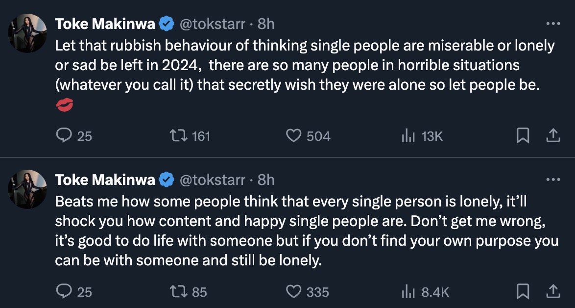The image size is (575, 308).
Task: Click @tokstarr handle on the second tweet
Action: 212,180
